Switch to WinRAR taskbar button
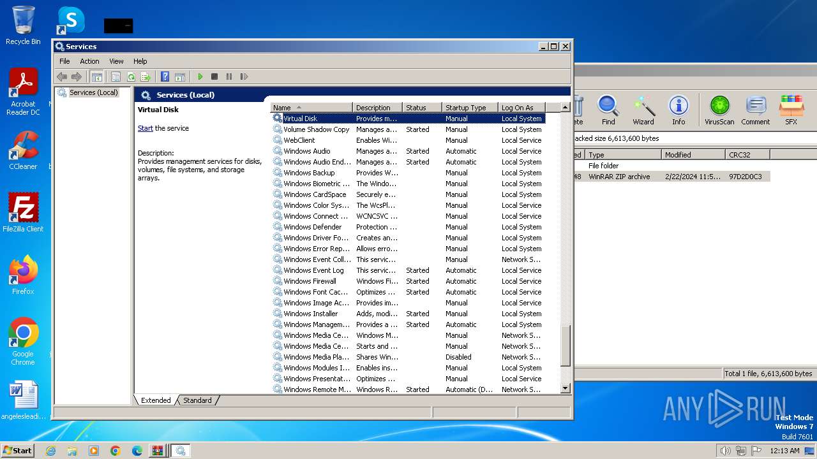 (x=157, y=451)
